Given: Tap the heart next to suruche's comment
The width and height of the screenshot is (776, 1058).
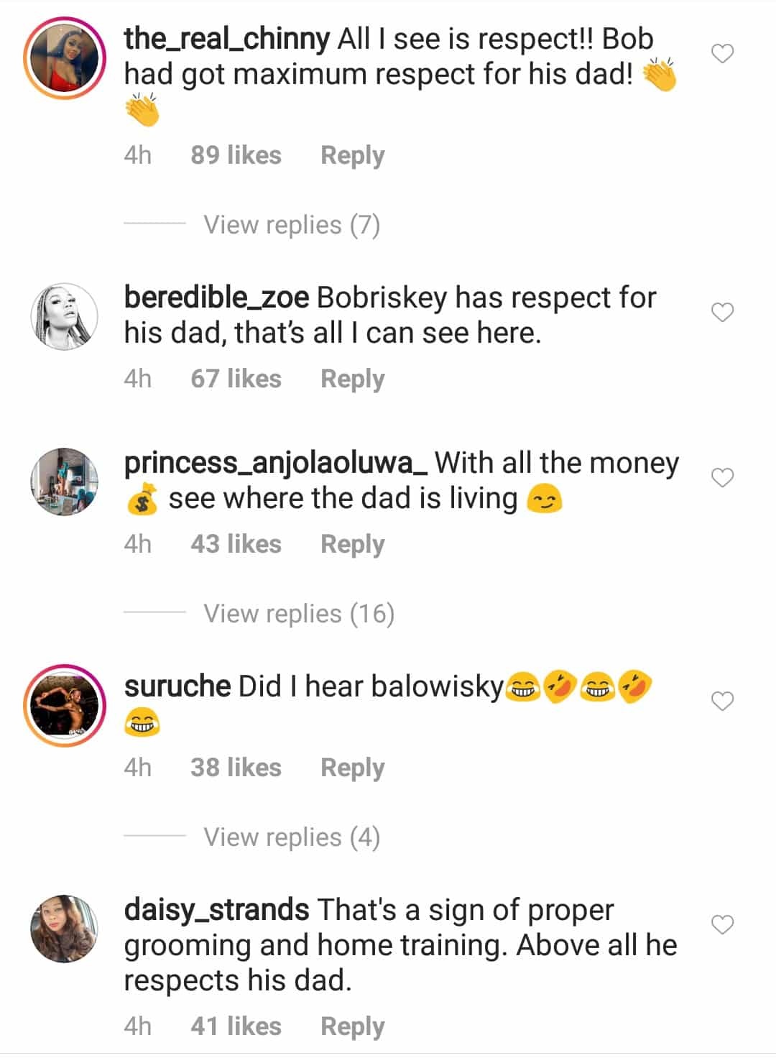Looking at the screenshot, I should [x=722, y=701].
